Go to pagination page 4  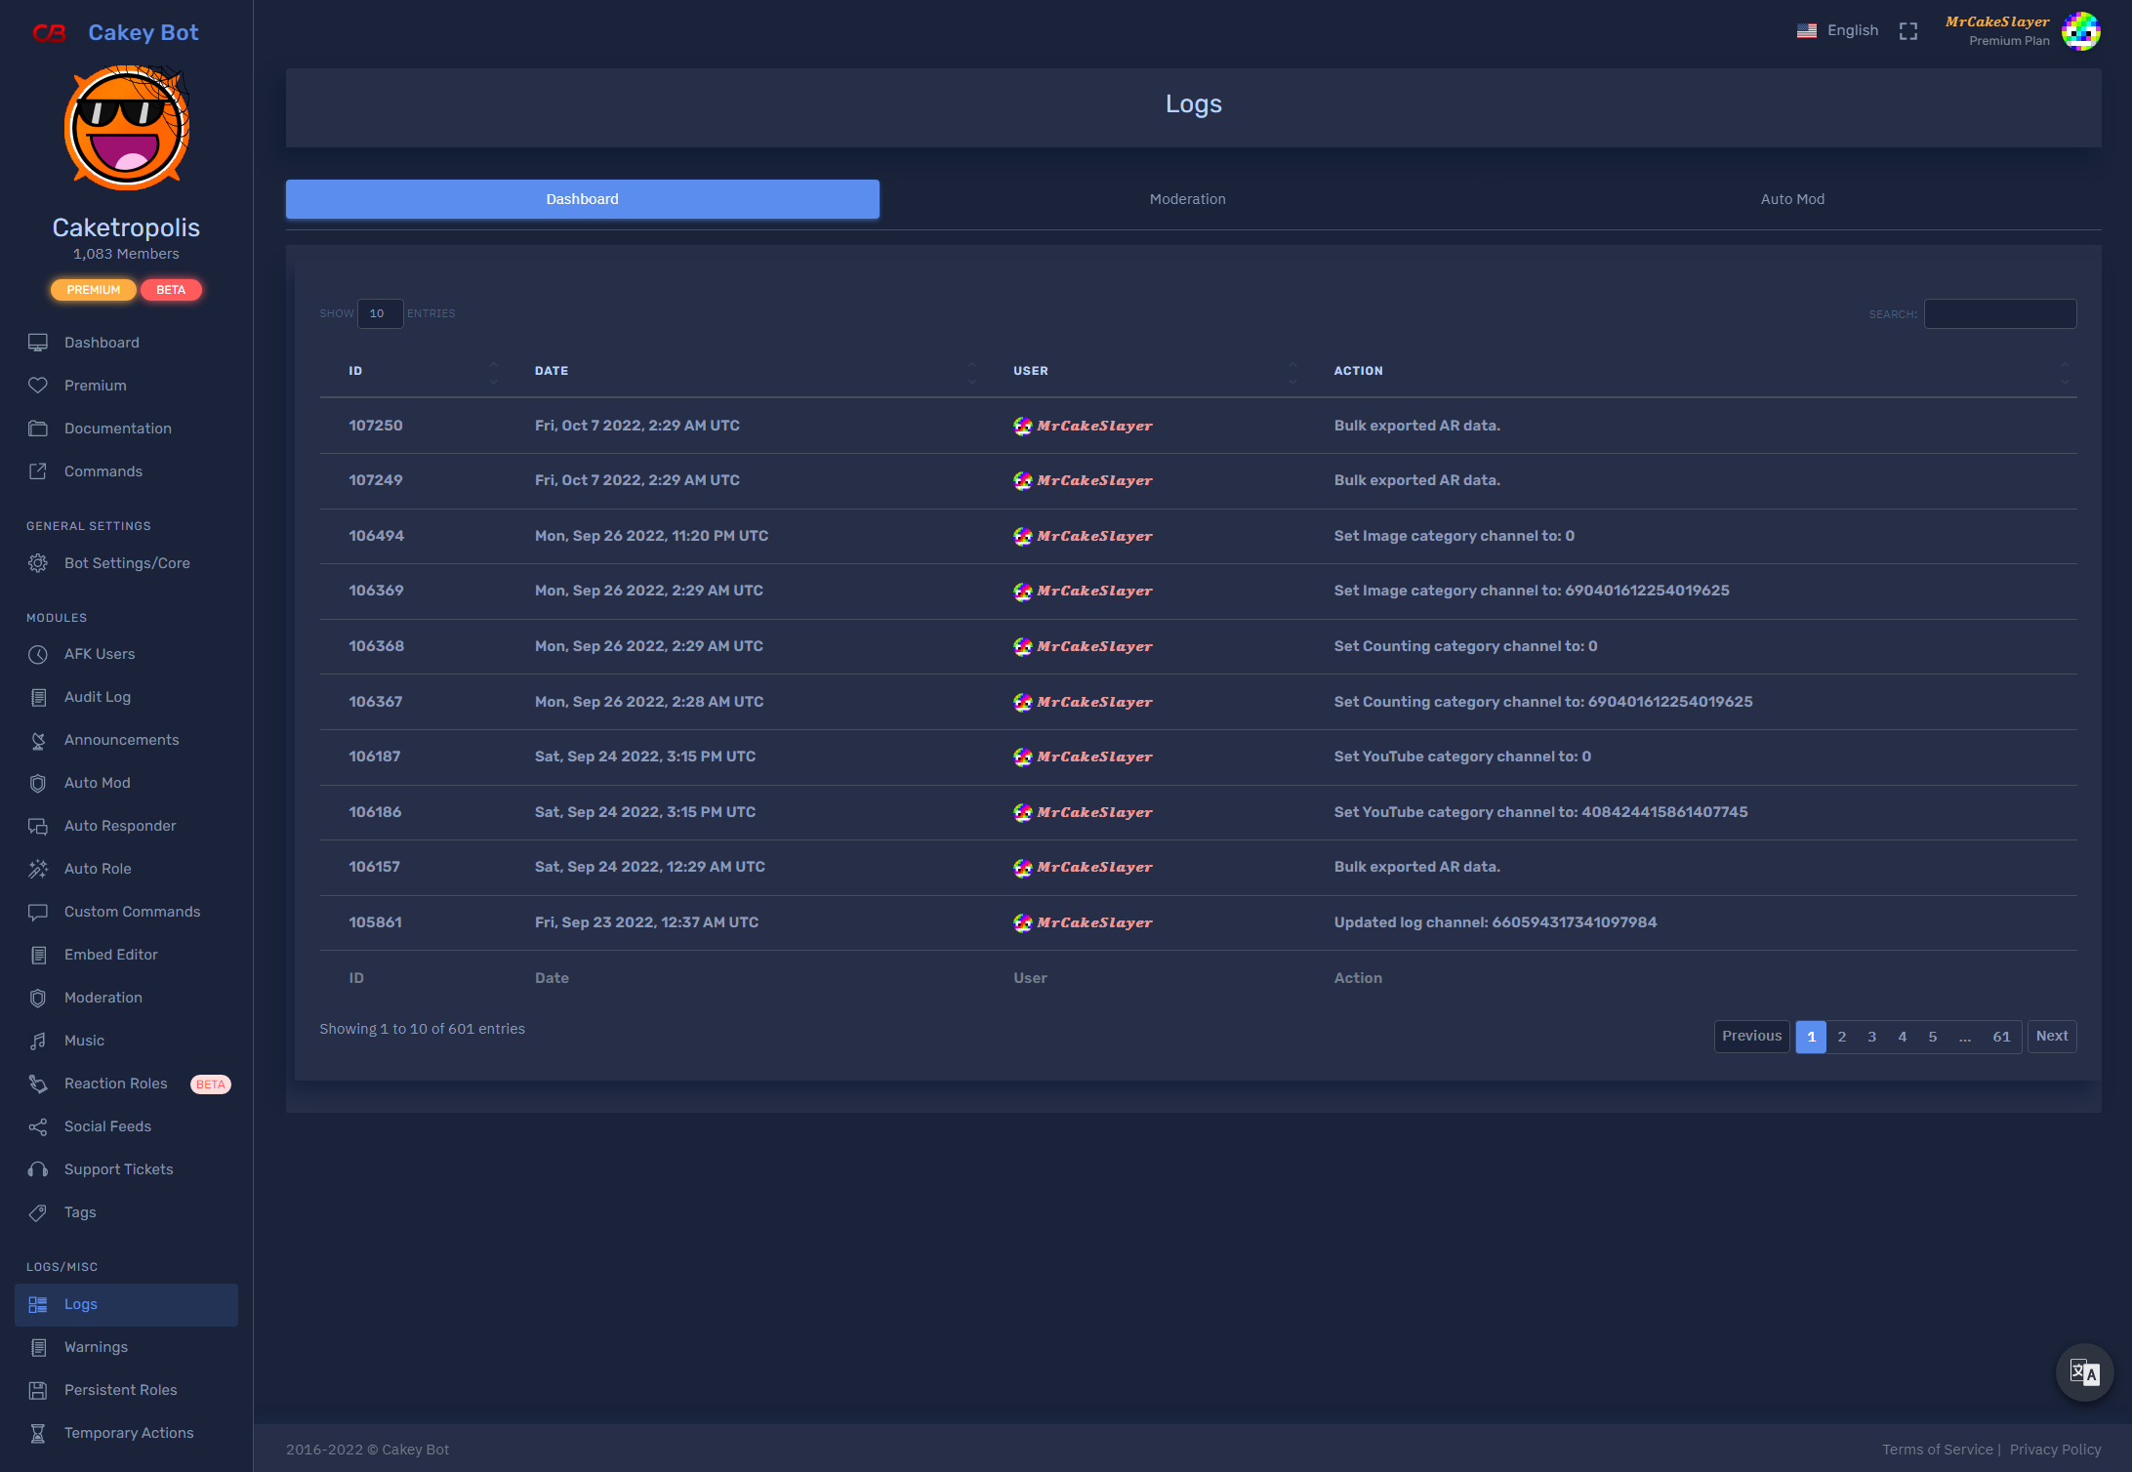point(1902,1037)
